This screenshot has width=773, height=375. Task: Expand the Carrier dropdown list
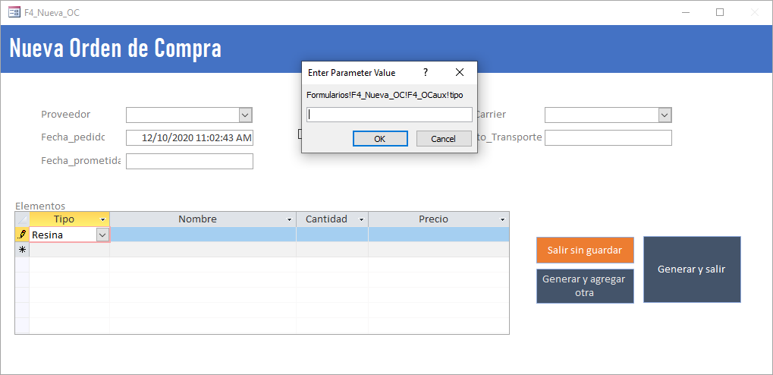[x=665, y=115]
